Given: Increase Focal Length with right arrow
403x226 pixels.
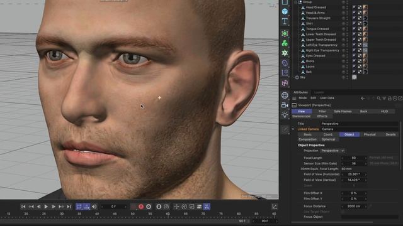Looking at the screenshot, I should click(x=366, y=158).
